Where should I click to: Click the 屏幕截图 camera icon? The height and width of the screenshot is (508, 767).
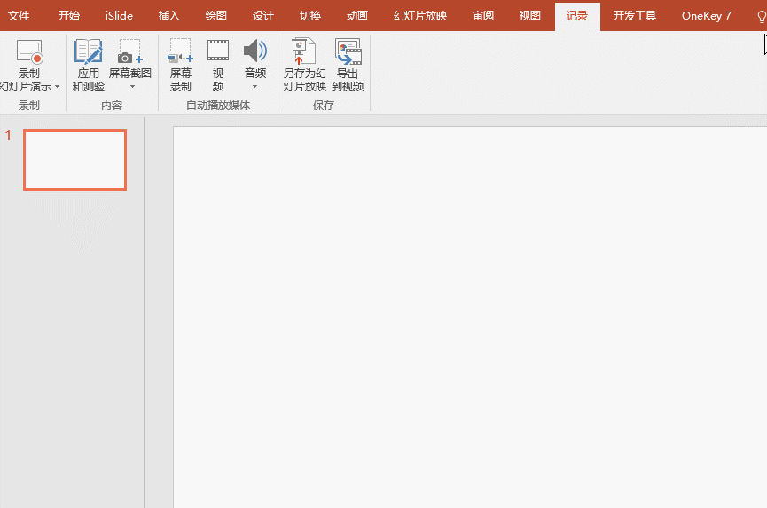(130, 51)
